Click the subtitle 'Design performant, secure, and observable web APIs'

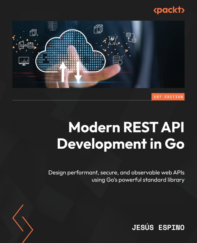(x=116, y=172)
